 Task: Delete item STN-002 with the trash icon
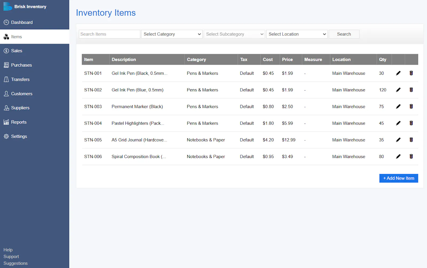[x=411, y=90]
